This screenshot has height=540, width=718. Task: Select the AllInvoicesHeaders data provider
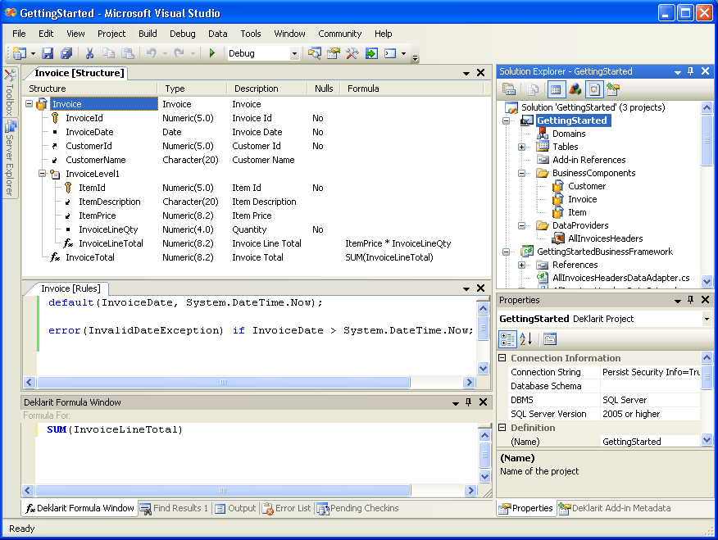point(606,238)
